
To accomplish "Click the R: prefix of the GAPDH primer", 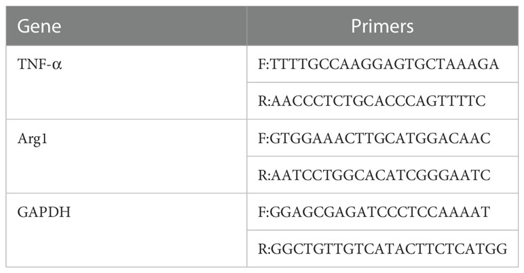I will (264, 249).
